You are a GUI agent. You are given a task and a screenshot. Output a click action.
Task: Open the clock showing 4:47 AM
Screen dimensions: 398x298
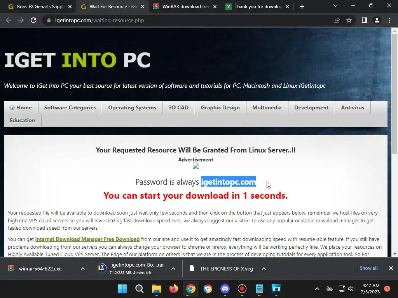pos(370,289)
